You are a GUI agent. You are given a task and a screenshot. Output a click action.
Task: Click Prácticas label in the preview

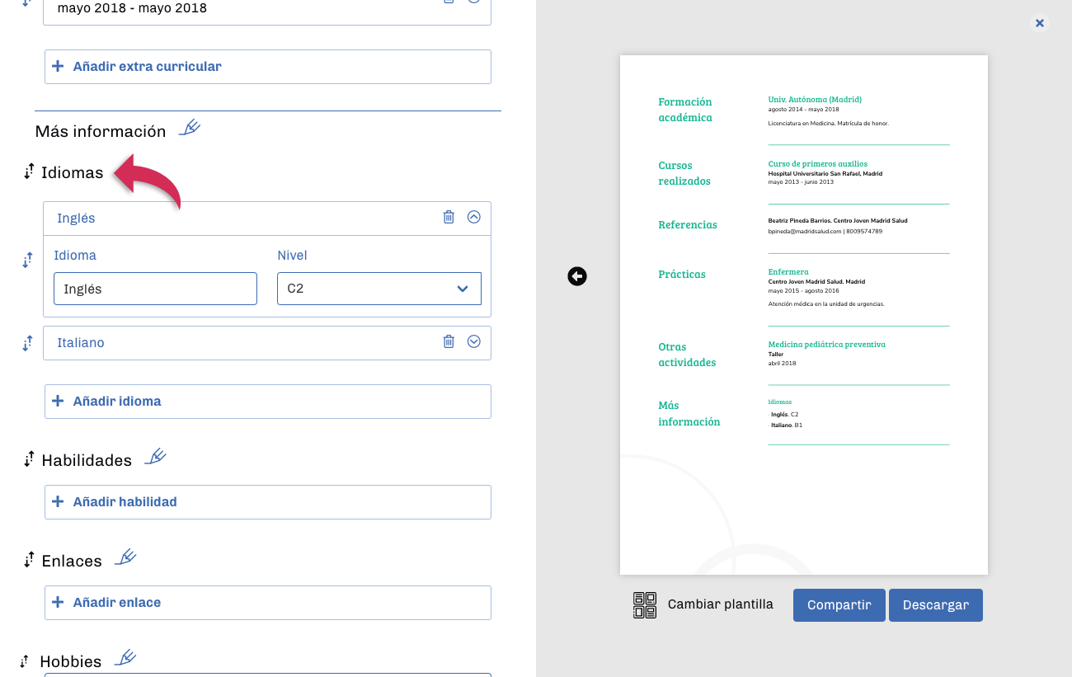pyautogui.click(x=682, y=275)
